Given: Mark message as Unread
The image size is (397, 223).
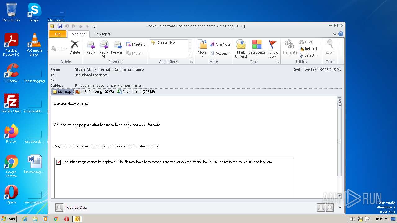Looking at the screenshot, I should (241, 49).
